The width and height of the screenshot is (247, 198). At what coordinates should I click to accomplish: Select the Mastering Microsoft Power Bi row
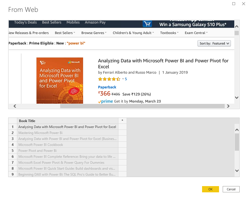pyautogui.click(x=40, y=133)
